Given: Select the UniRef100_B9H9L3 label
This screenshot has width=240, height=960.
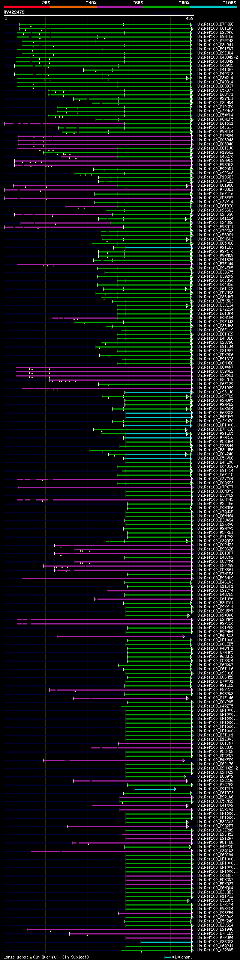Looking at the screenshot, I should (215, 161).
